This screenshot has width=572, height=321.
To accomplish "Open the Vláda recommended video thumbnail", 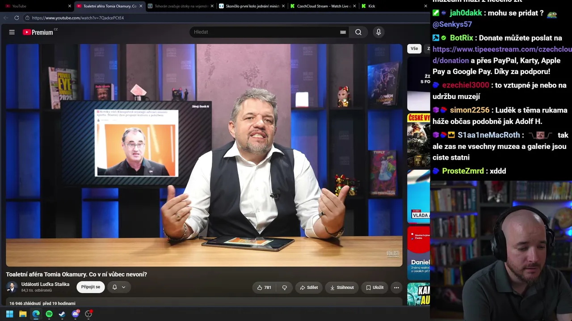I will 419,196.
